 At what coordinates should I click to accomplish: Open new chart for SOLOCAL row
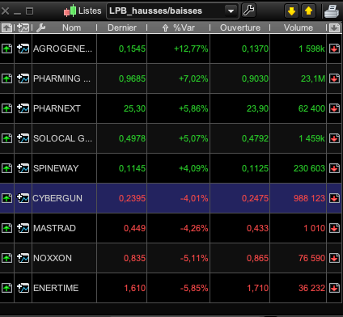click(x=23, y=138)
